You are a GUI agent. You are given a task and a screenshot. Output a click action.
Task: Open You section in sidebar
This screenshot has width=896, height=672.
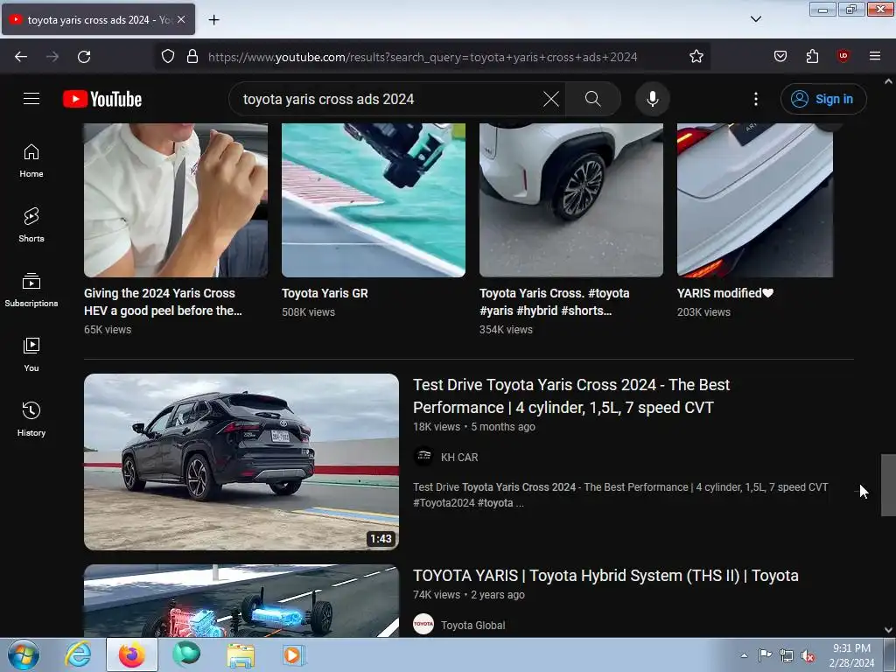(x=31, y=355)
